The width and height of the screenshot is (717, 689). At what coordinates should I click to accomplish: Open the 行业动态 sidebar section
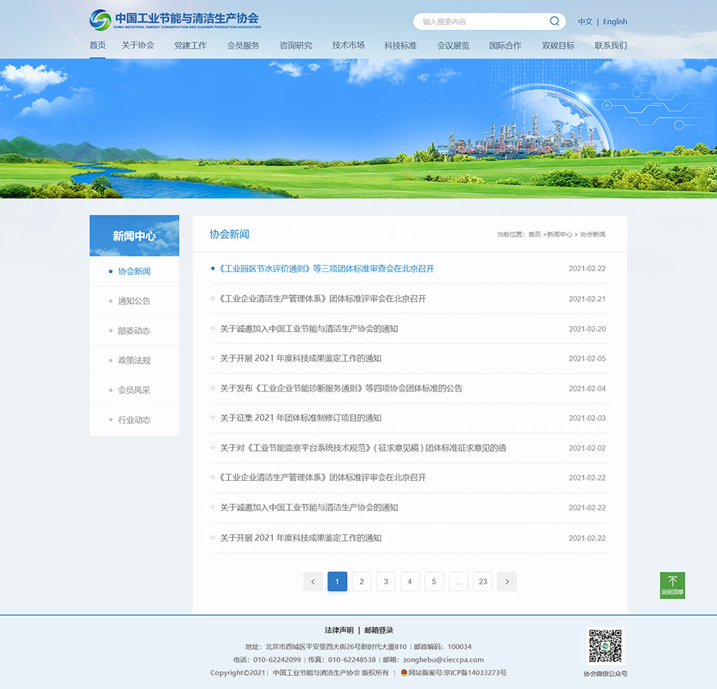point(134,420)
